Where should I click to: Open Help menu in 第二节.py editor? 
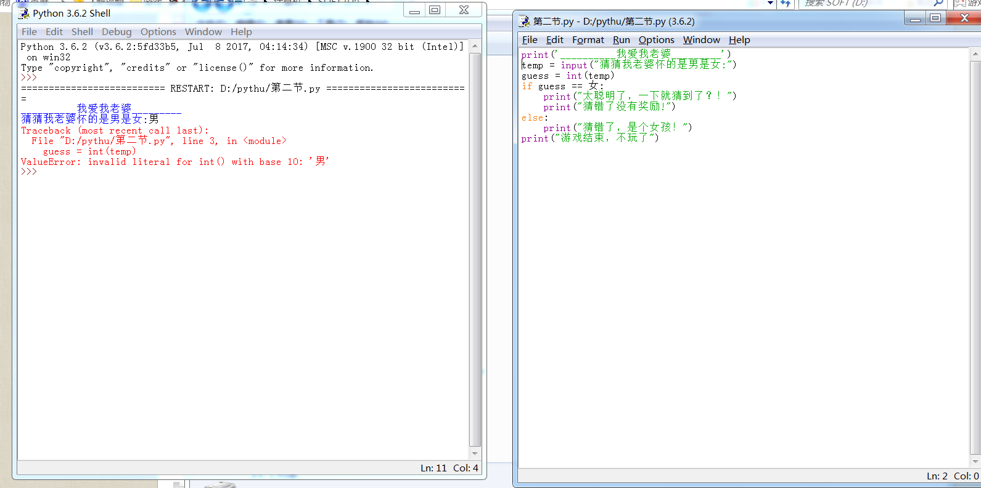pos(739,40)
